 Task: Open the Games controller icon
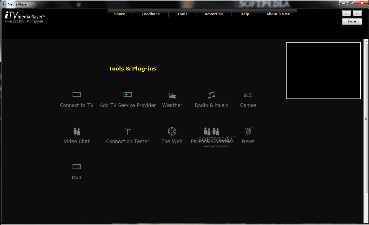click(248, 95)
